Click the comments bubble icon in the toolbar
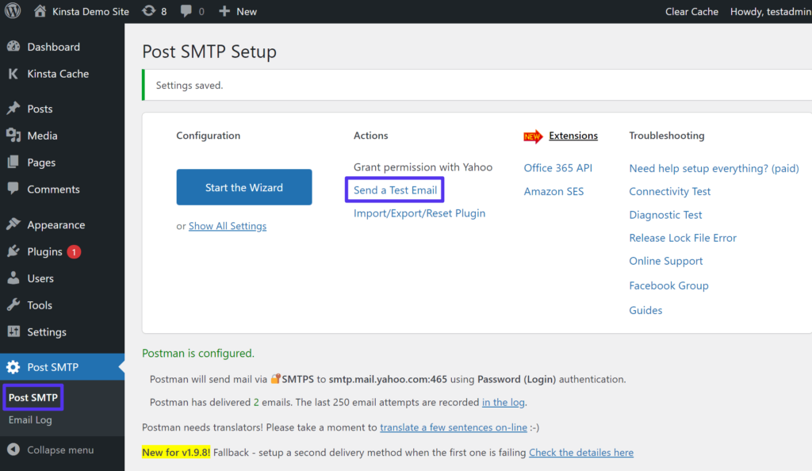The height and width of the screenshot is (471, 812). tap(186, 11)
